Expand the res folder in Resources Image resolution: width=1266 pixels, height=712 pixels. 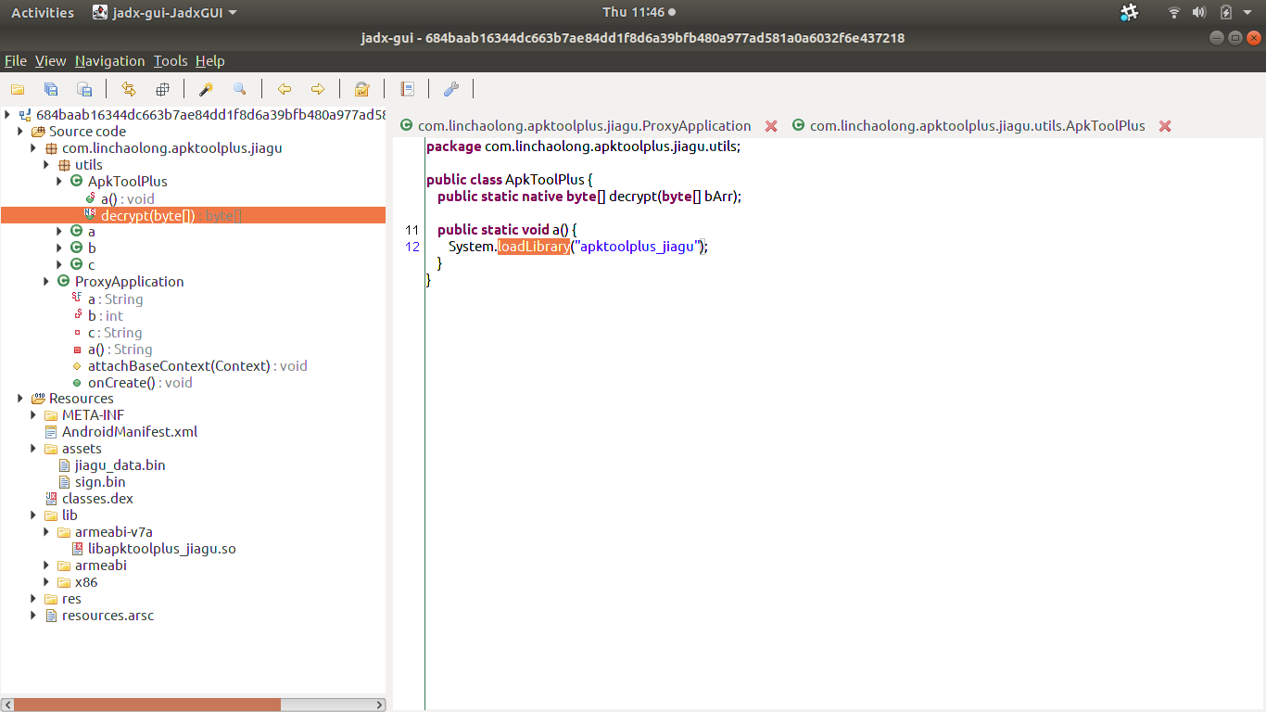(33, 598)
